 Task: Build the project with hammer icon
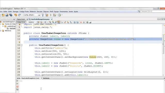[x=43, y=15]
